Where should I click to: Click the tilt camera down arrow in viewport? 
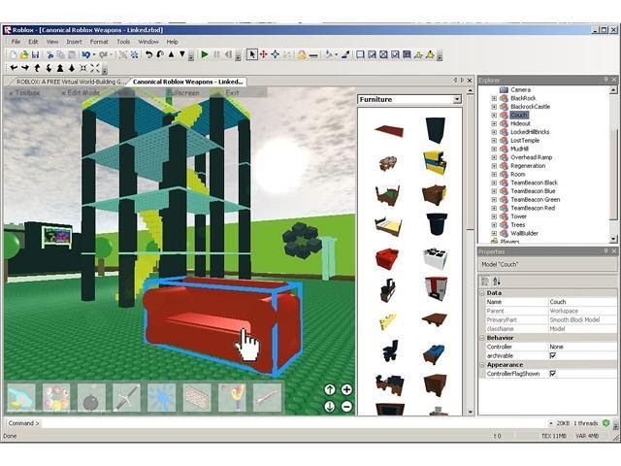[330, 406]
